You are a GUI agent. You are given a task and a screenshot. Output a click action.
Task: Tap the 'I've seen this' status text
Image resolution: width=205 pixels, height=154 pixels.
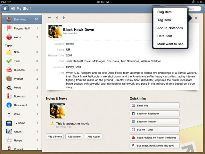pos(70,33)
